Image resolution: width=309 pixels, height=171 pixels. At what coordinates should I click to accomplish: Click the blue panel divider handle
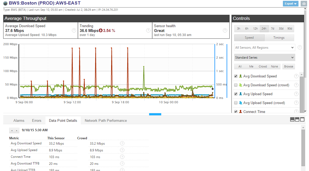[x=155, y=114]
